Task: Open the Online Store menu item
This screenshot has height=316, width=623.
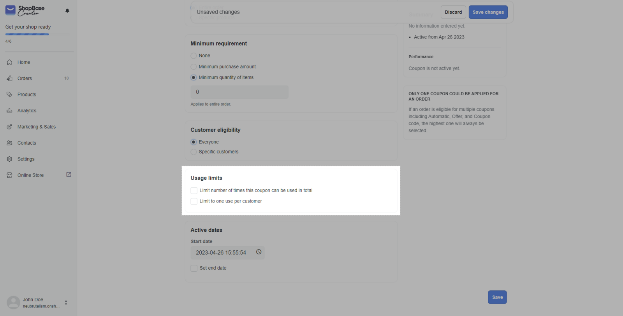Action: [31, 175]
